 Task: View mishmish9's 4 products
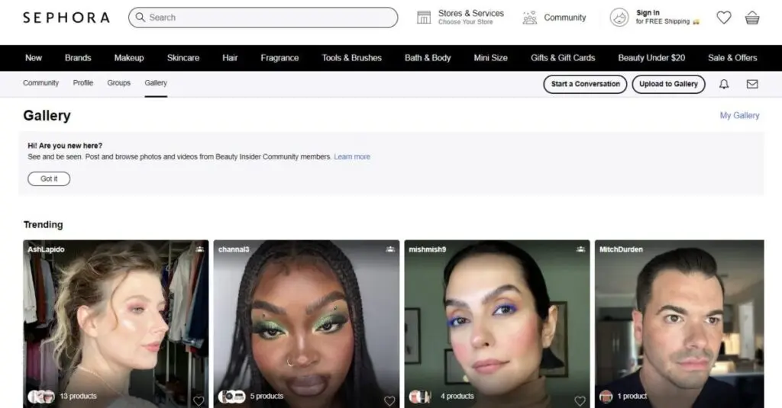457,396
